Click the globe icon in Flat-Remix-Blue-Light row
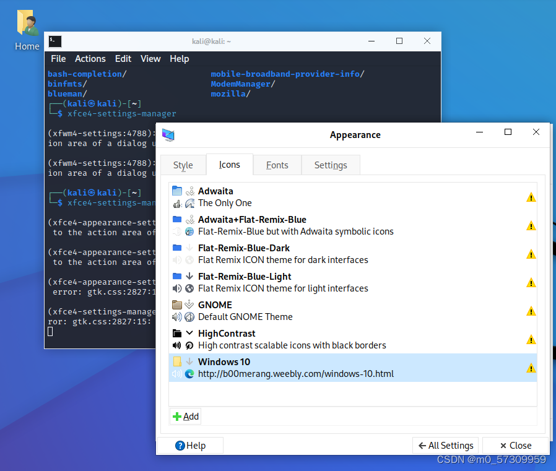This screenshot has height=471, width=556. tap(189, 288)
